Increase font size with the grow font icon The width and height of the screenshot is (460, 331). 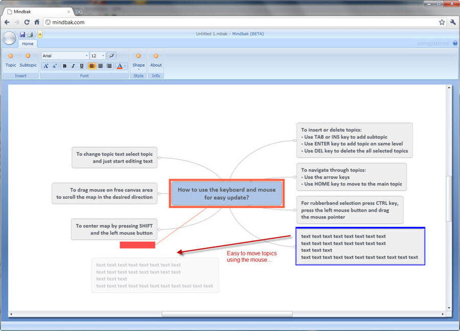click(45, 66)
